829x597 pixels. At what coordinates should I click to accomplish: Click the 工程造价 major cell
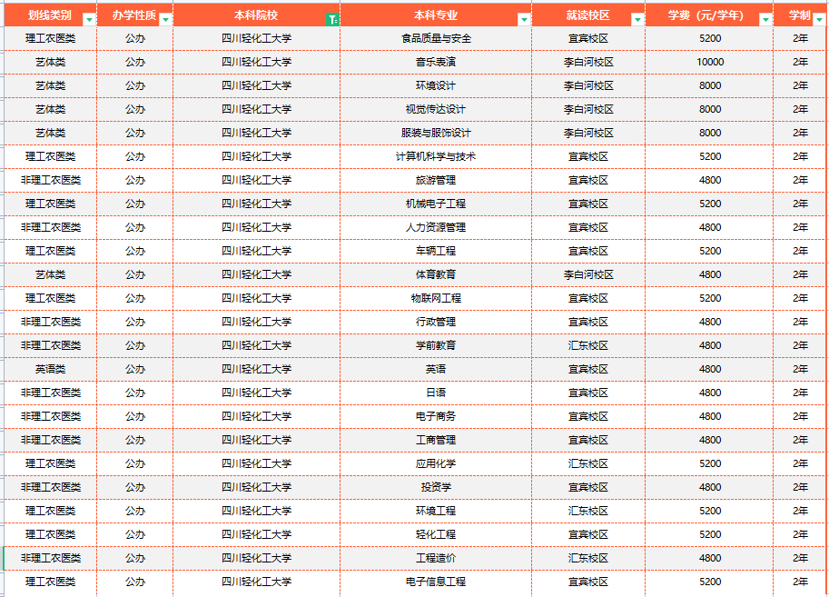tap(436, 558)
